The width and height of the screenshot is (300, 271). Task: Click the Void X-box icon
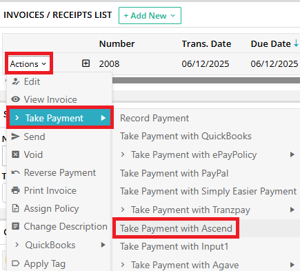click(x=15, y=154)
